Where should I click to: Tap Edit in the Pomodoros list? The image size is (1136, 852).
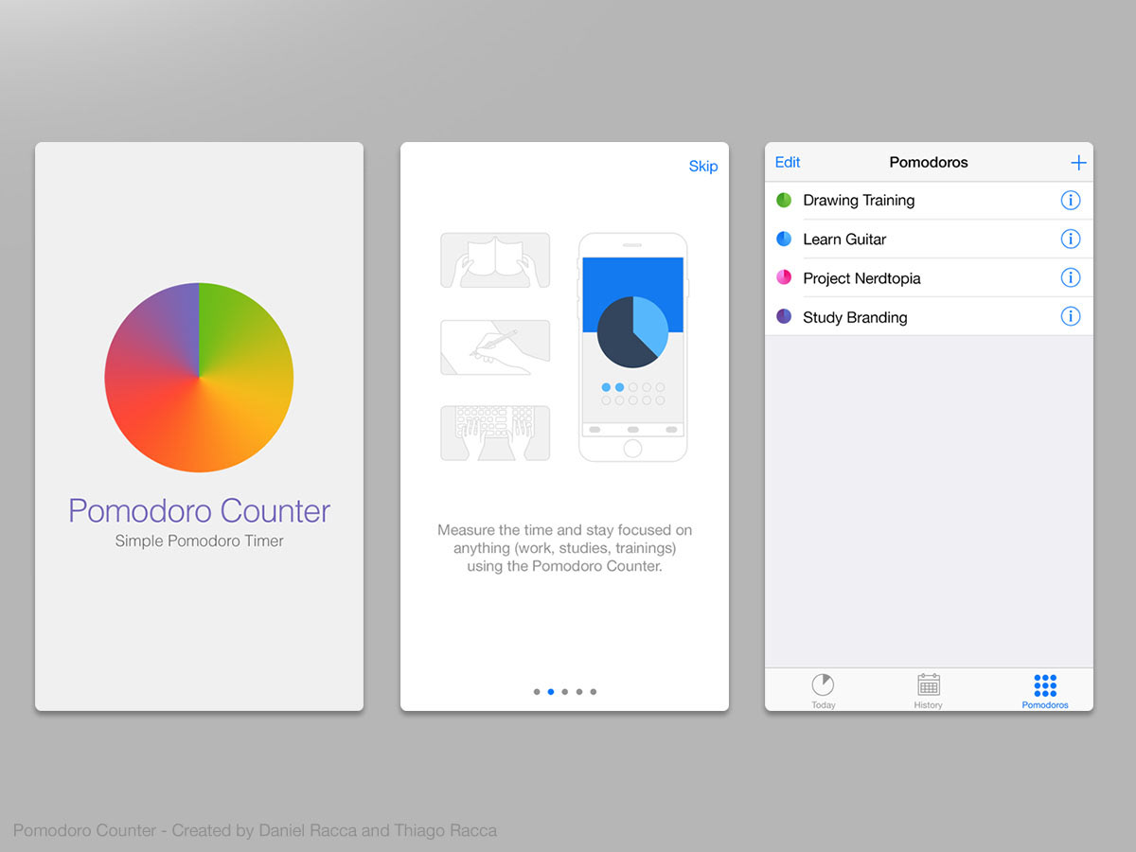click(788, 163)
